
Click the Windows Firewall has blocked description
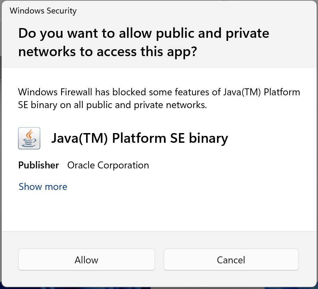coord(159,98)
